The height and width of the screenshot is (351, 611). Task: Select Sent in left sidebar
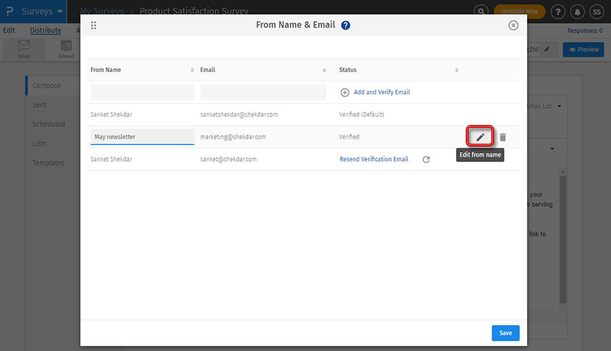coord(39,105)
